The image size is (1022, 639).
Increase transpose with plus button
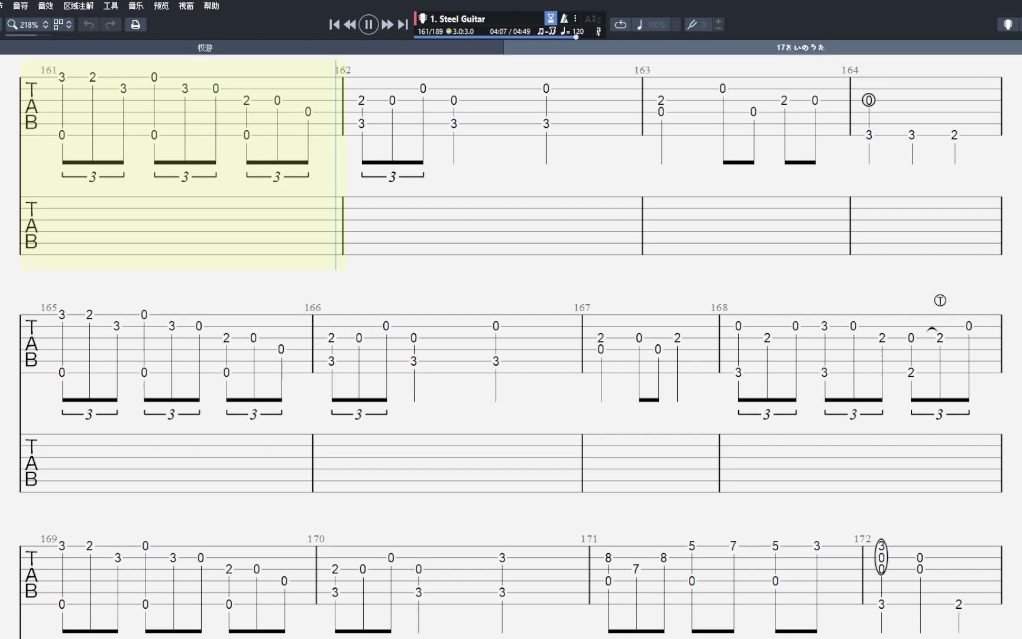[719, 21]
